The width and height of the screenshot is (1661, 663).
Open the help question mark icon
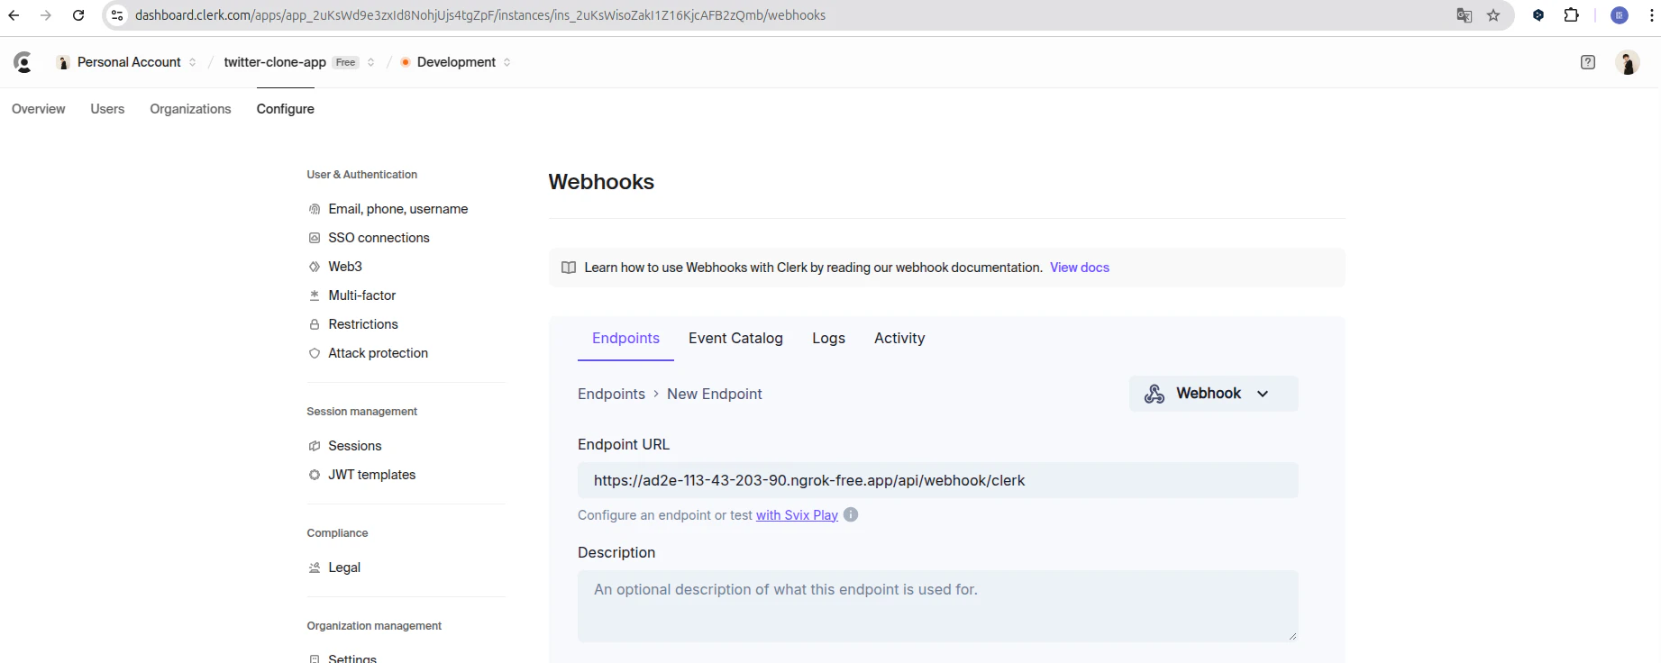[x=1588, y=62]
